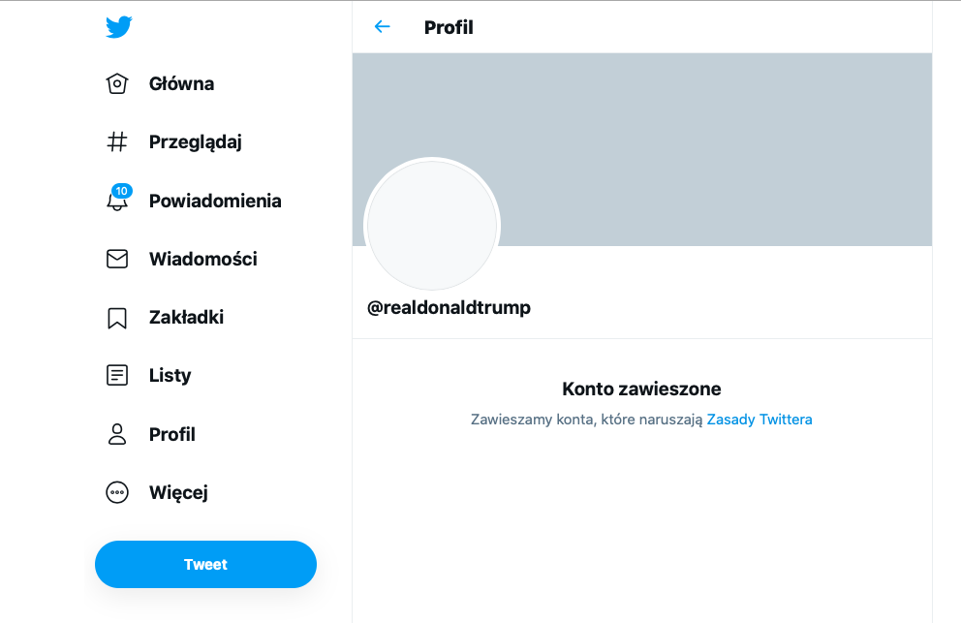
Task: Select the Główna menu label
Action: pos(181,84)
